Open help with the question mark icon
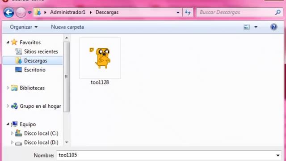Viewport: 286px width, 161px height. [x=274, y=27]
